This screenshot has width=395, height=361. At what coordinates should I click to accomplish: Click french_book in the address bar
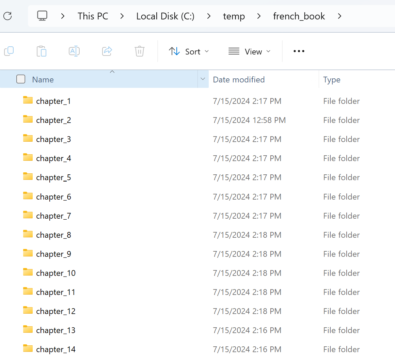coord(299,16)
